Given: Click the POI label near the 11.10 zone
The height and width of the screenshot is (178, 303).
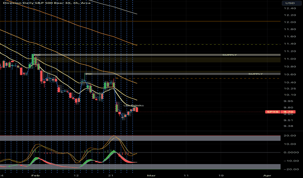Looking at the screenshot, I should click(37, 55).
